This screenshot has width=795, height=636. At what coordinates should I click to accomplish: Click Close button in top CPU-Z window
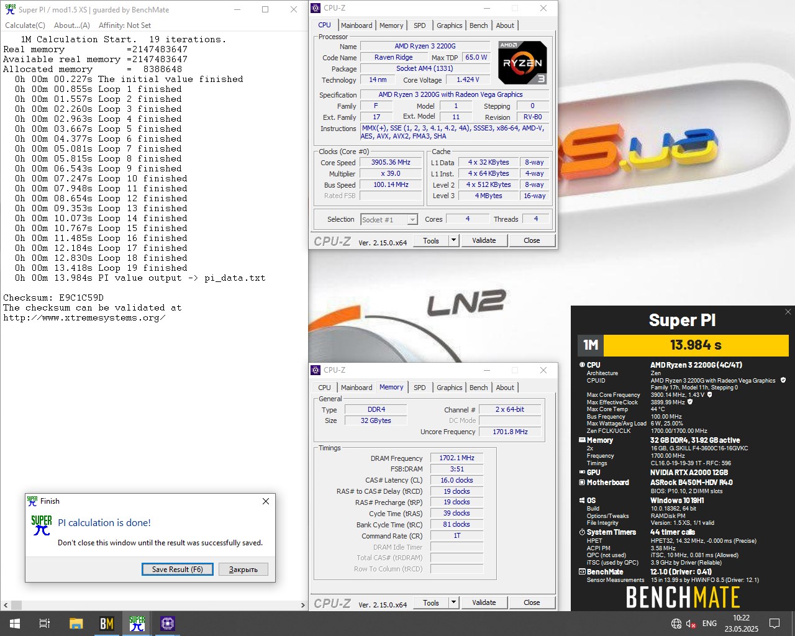tap(532, 240)
